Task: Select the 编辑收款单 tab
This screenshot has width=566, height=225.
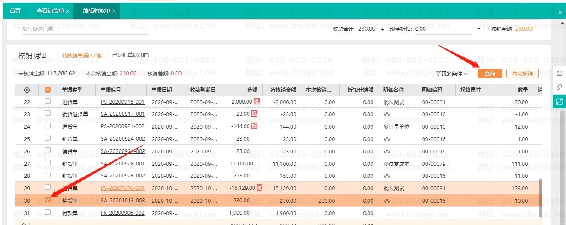Action: pyautogui.click(x=96, y=11)
